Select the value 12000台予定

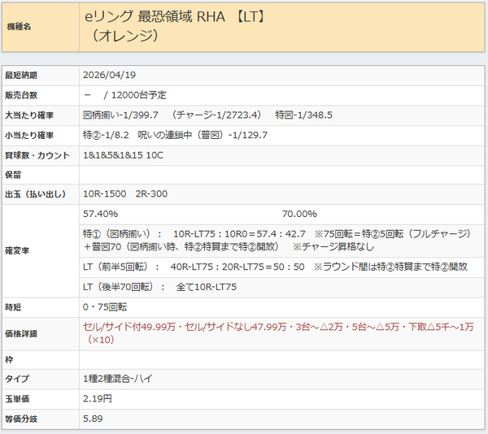pyautogui.click(x=139, y=95)
